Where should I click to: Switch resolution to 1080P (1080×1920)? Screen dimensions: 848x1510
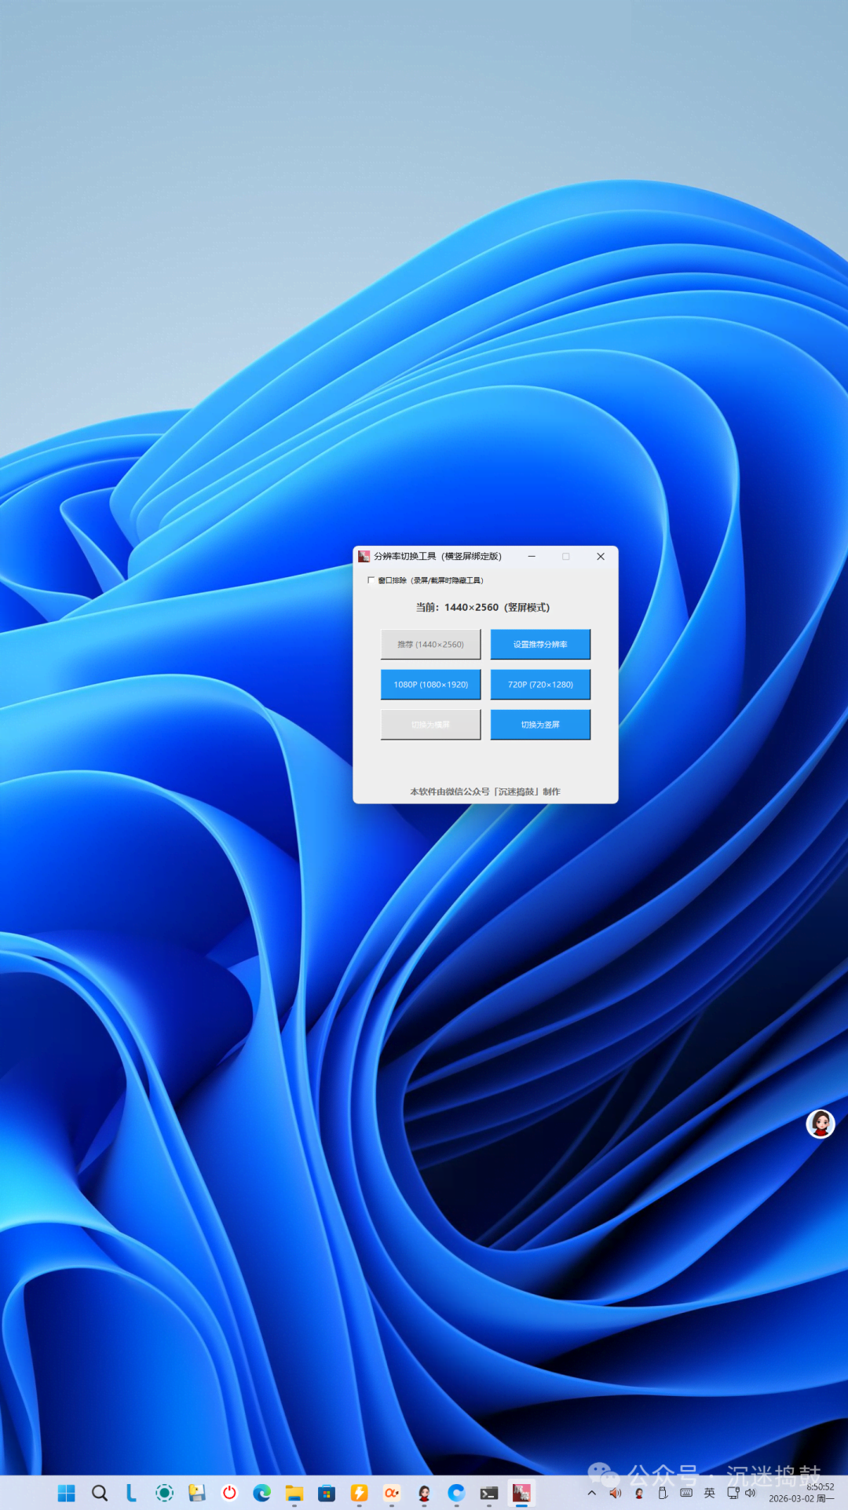(430, 684)
